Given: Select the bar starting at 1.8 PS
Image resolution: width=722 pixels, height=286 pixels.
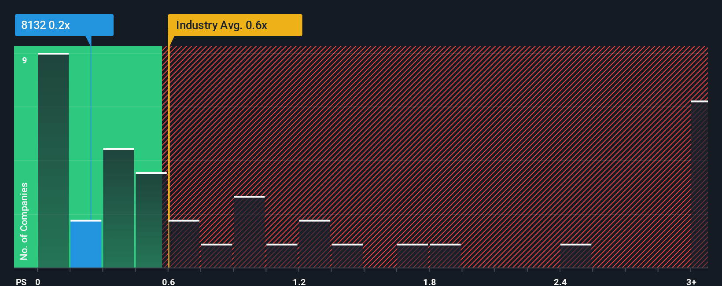Looking at the screenshot, I should point(445,256).
